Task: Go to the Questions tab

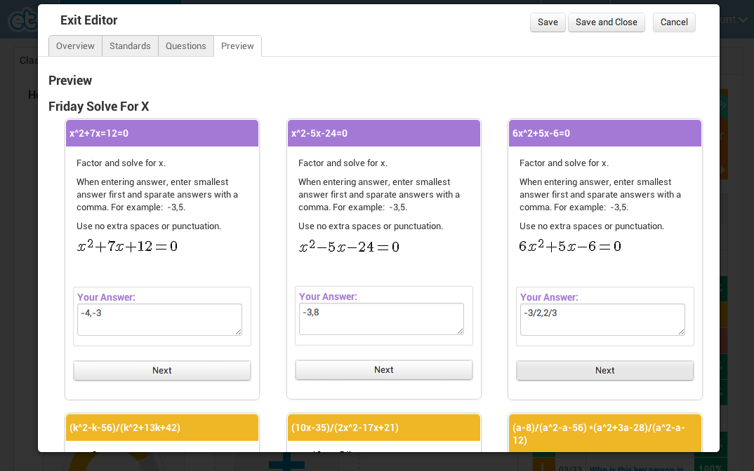Action: 185,46
